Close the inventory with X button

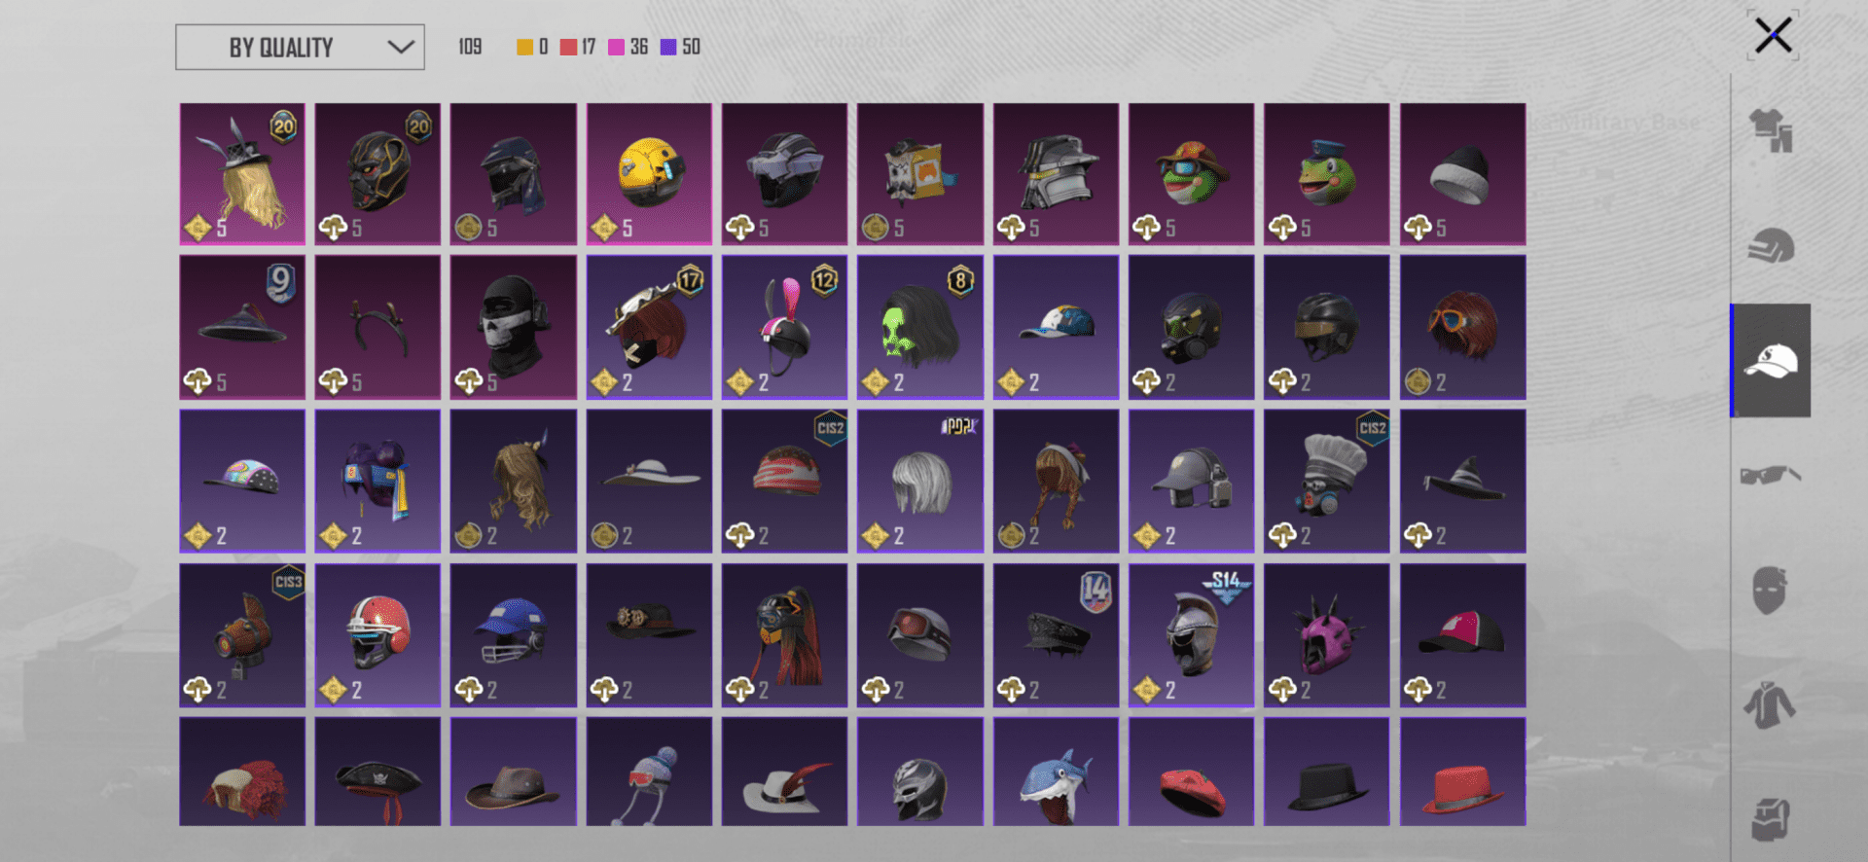pyautogui.click(x=1773, y=36)
